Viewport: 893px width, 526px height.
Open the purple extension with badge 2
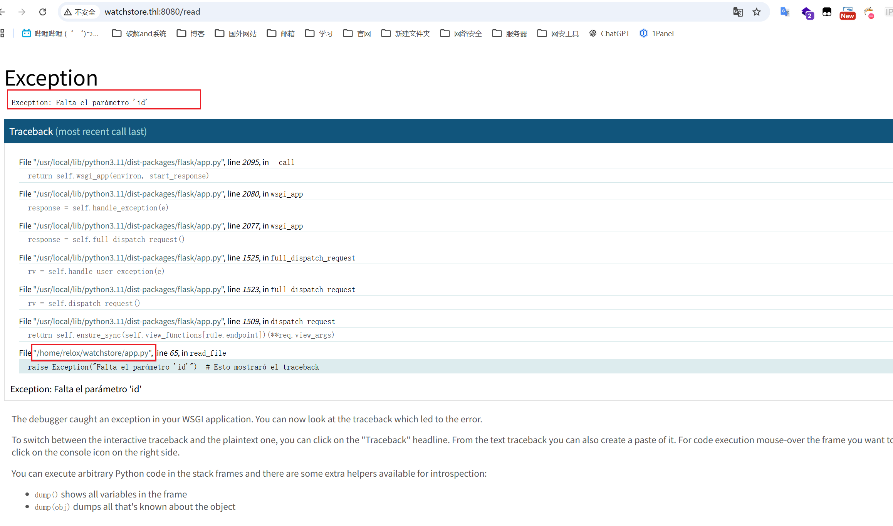(x=807, y=13)
